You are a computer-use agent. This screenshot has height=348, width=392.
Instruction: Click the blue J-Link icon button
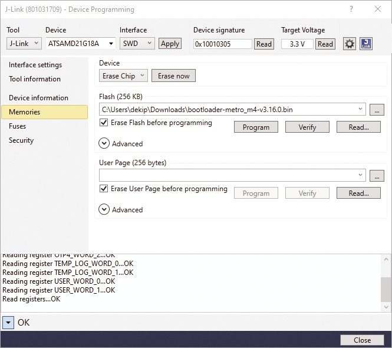tap(366, 44)
